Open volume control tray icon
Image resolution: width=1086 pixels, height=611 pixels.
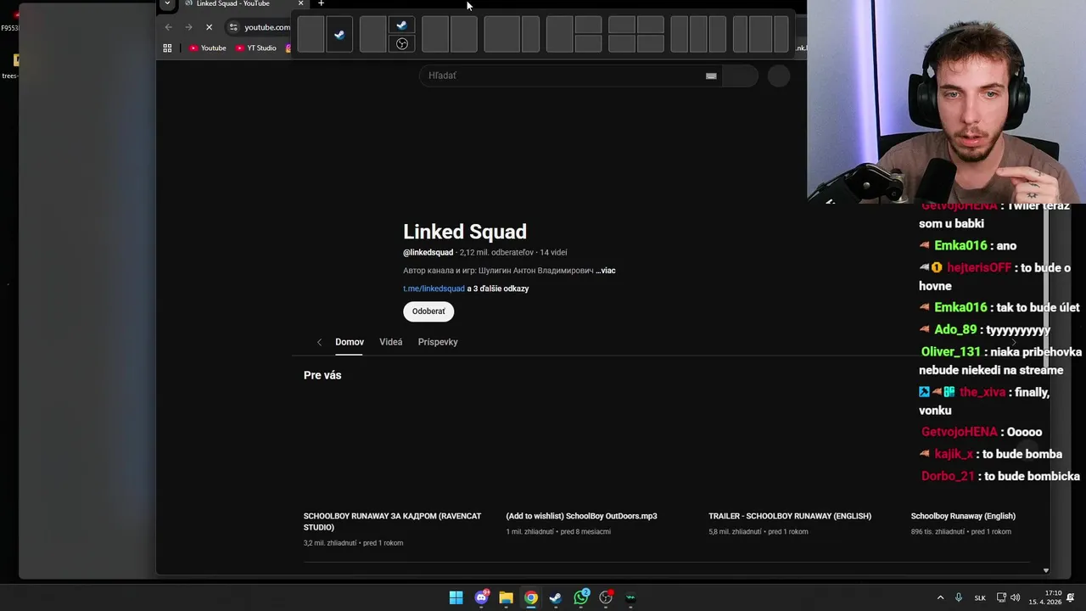tap(1016, 597)
